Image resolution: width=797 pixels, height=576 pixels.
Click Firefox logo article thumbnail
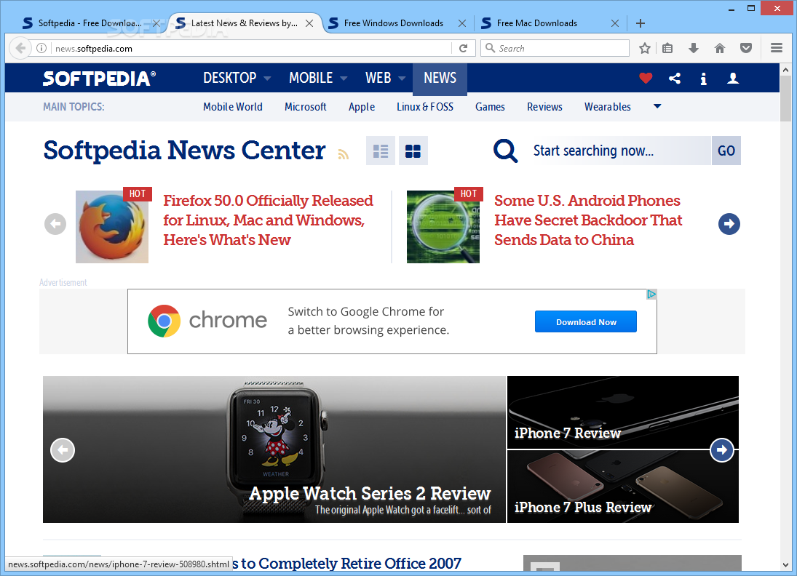[x=112, y=227]
